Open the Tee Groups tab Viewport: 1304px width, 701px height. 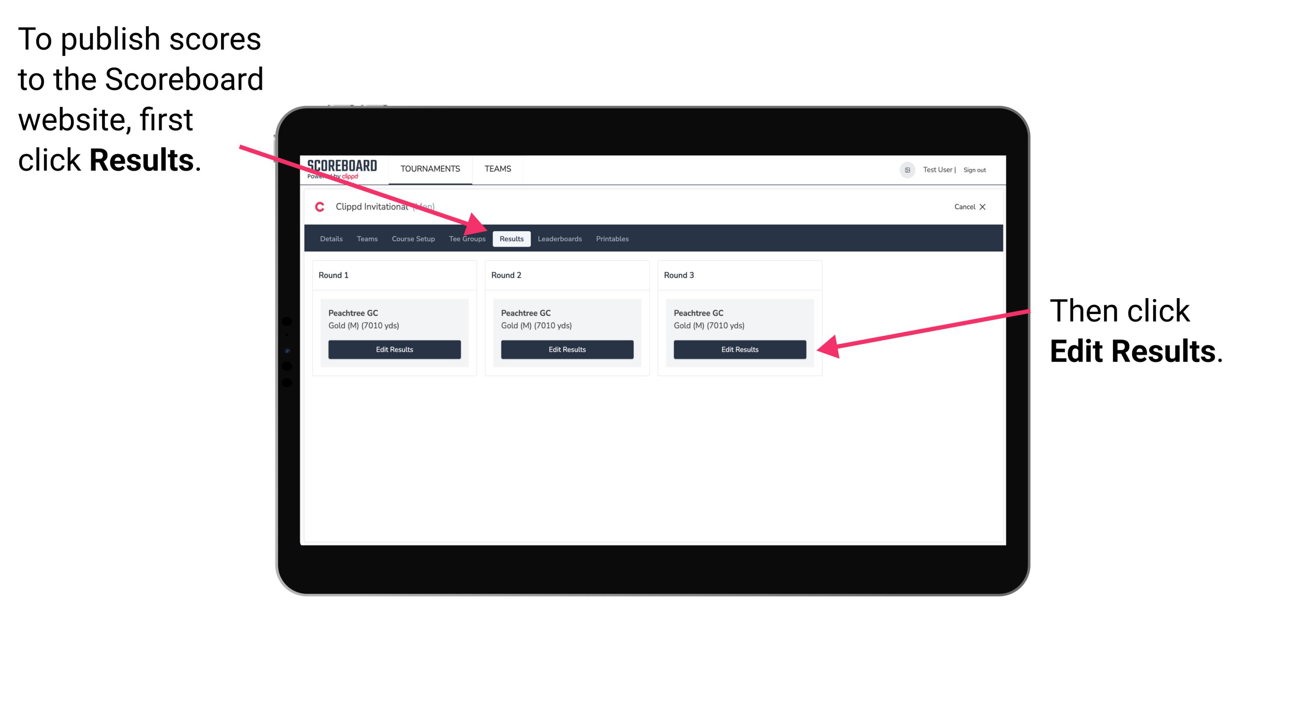point(467,238)
